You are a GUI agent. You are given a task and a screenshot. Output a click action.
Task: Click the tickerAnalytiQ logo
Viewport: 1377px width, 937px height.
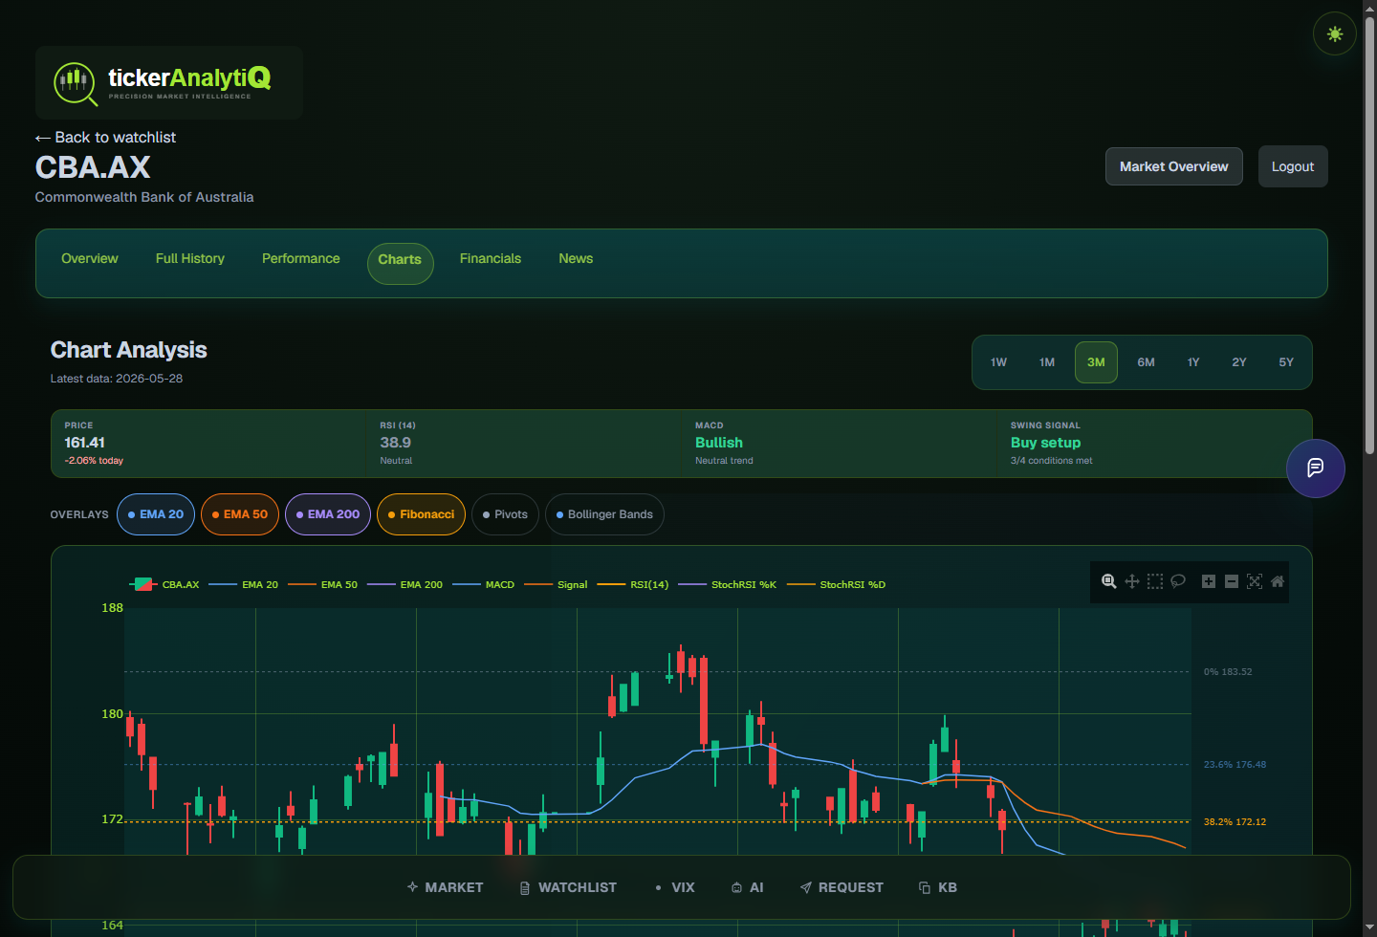tap(169, 83)
